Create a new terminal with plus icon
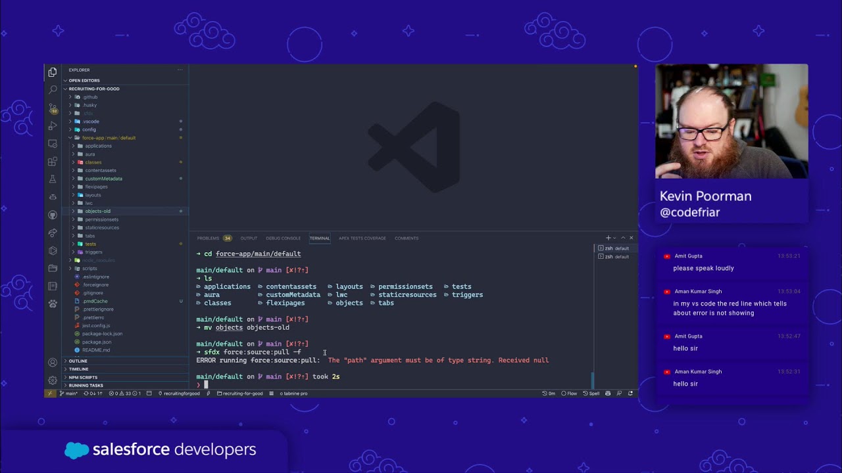This screenshot has width=842, height=473. click(x=608, y=238)
